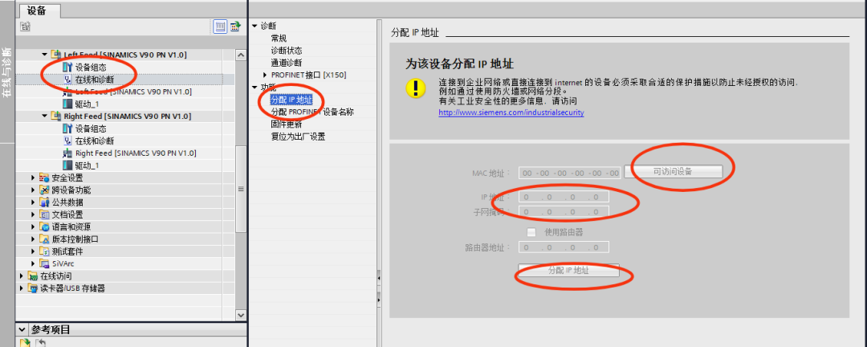The height and width of the screenshot is (347, 867).
Task: Expand the 跨设备功能 node
Action: [x=33, y=190]
